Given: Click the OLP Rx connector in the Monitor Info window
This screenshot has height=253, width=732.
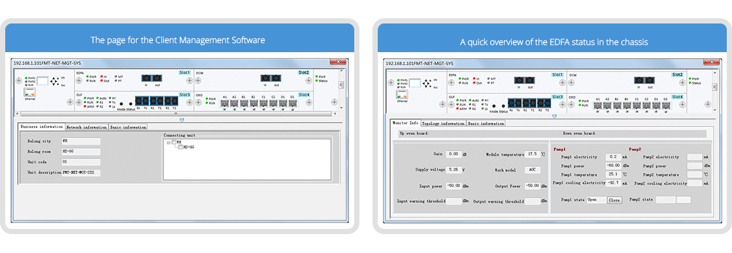Looking at the screenshot, I should [x=511, y=102].
